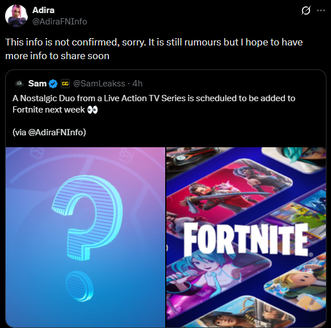
Task: Open Sam's small profile avatar
Action: tap(19, 84)
